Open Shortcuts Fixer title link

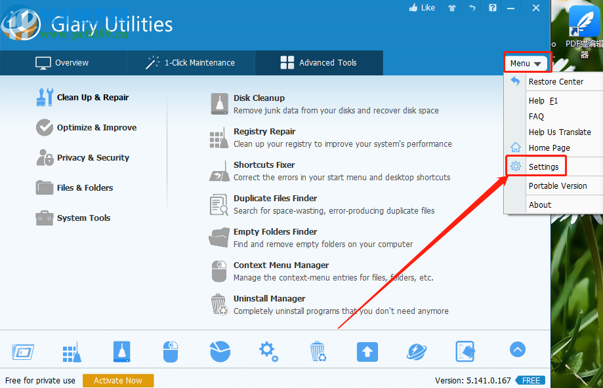pos(264,165)
